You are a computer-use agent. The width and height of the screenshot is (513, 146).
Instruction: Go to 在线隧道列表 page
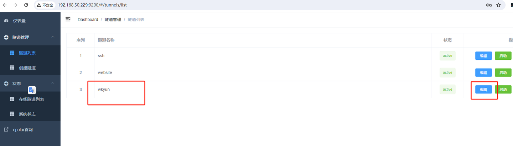31,99
